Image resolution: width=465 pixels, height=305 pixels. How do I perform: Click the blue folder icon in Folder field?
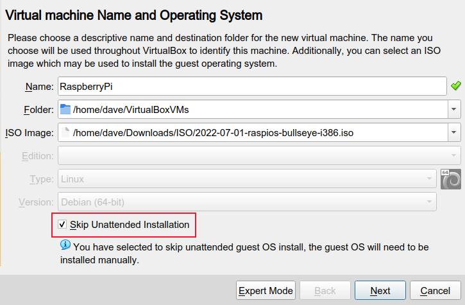tap(65, 109)
